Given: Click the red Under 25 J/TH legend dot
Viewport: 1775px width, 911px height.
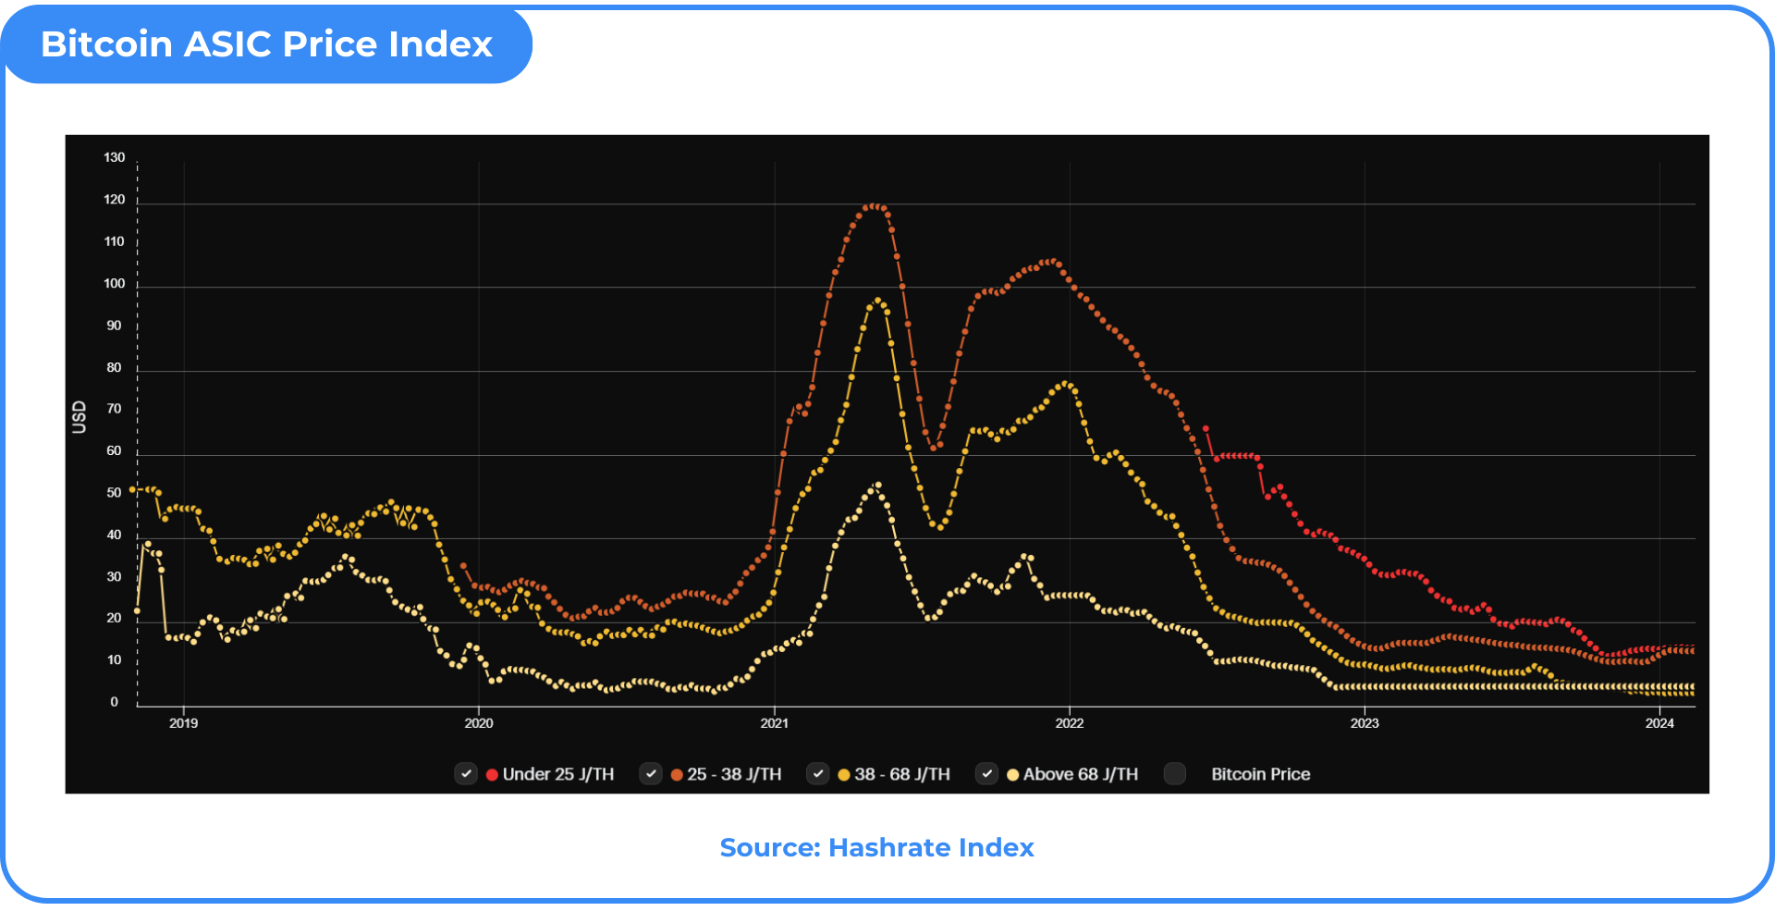Looking at the screenshot, I should [x=492, y=775].
